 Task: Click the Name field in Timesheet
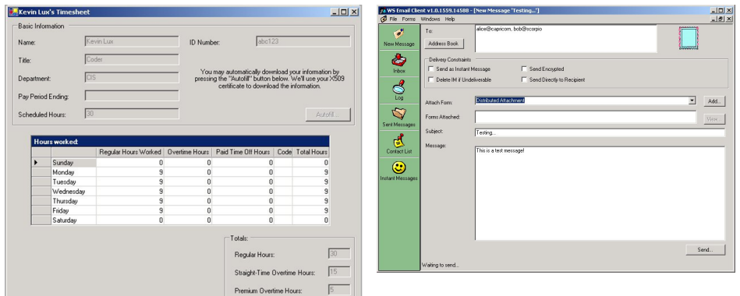132,41
